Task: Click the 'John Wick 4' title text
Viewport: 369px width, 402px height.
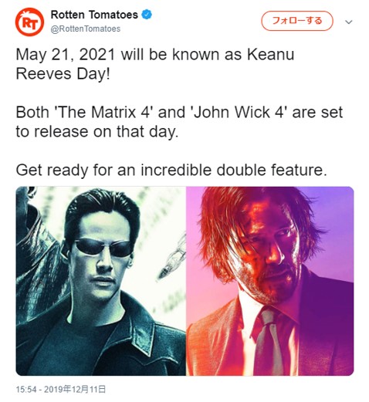Action: [239, 112]
